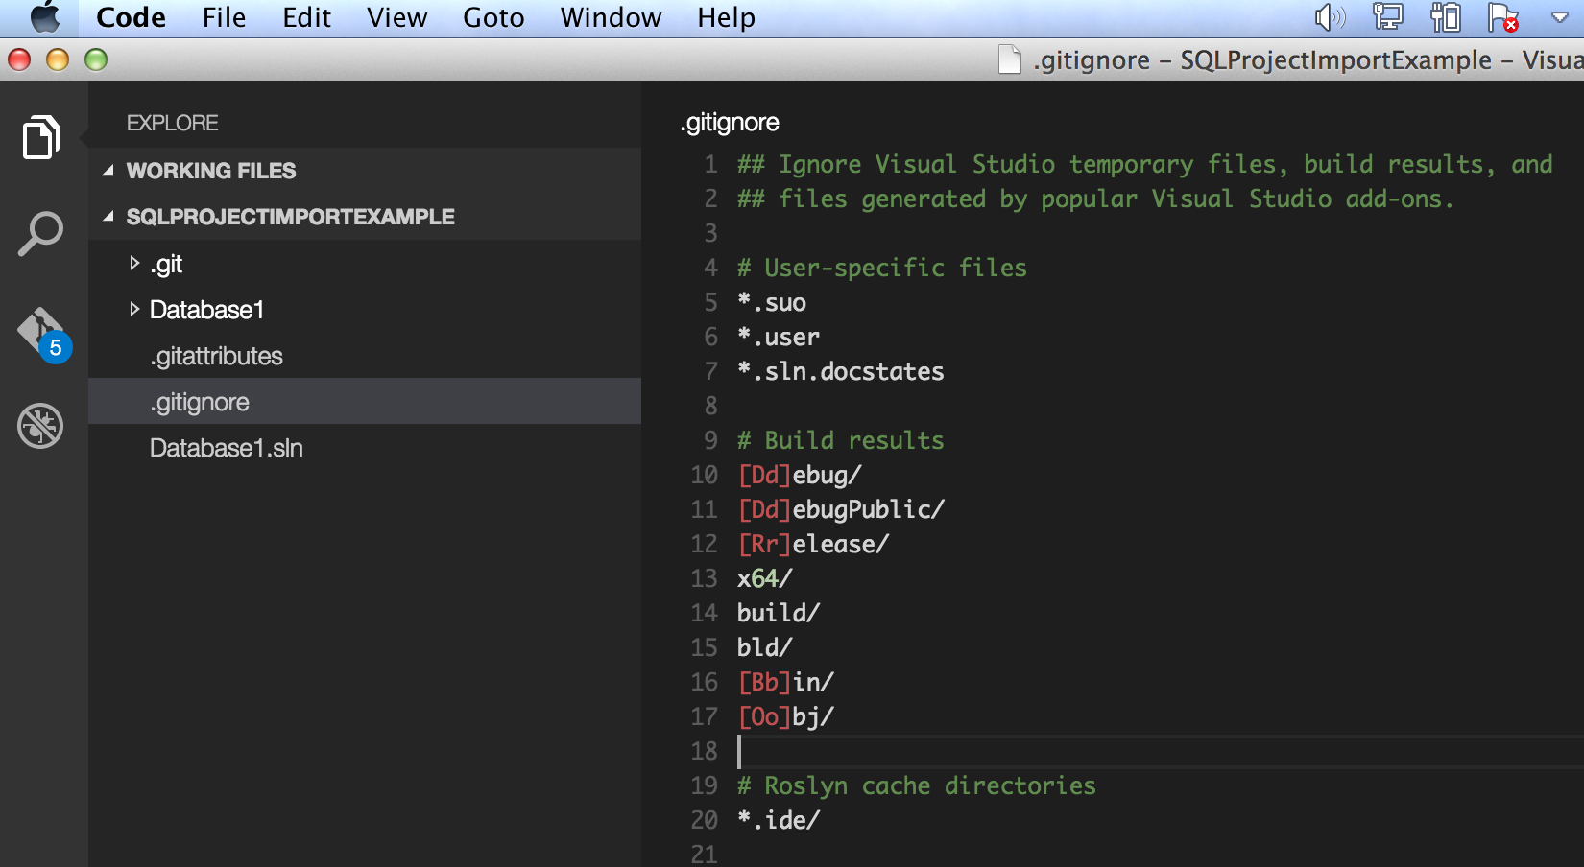Open the menu bar dropdown arrow
Viewport: 1584px width, 867px height.
coord(1560,17)
